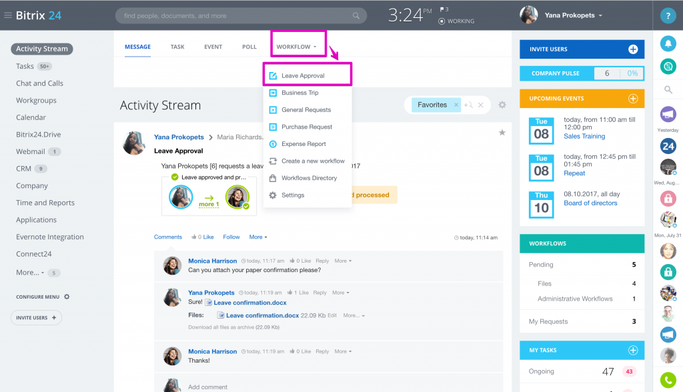Expand 'more 1' approvers in leave workflow

(x=209, y=204)
